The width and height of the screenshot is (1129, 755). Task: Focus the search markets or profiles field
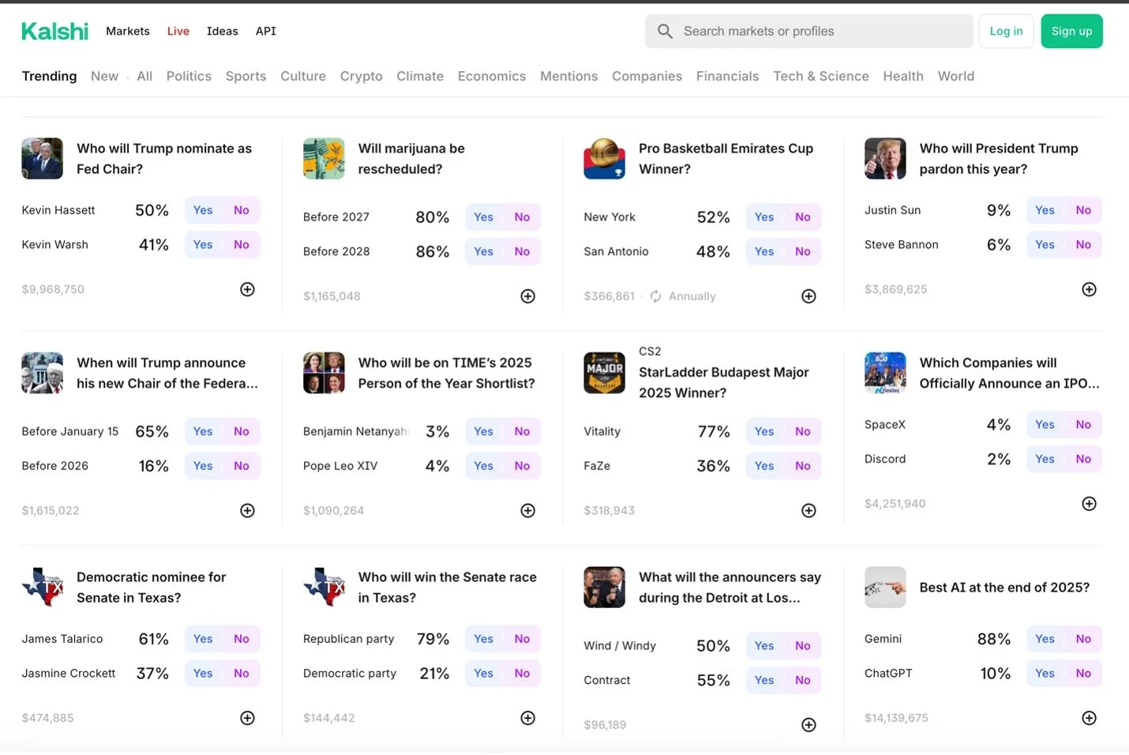[x=808, y=31]
